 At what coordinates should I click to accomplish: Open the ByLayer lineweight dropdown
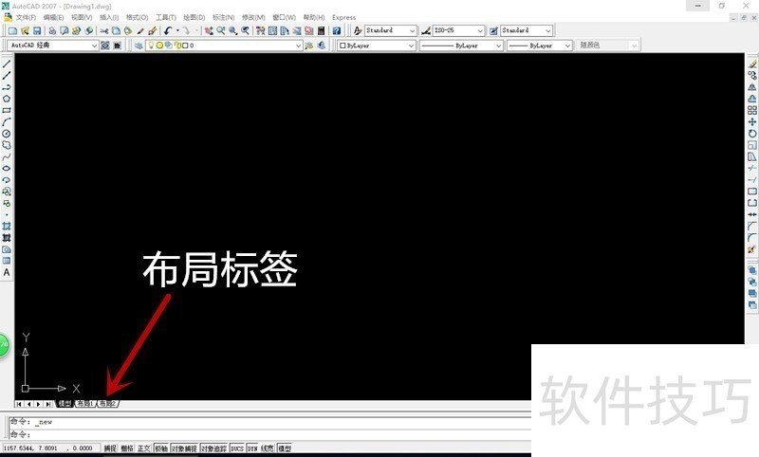540,46
